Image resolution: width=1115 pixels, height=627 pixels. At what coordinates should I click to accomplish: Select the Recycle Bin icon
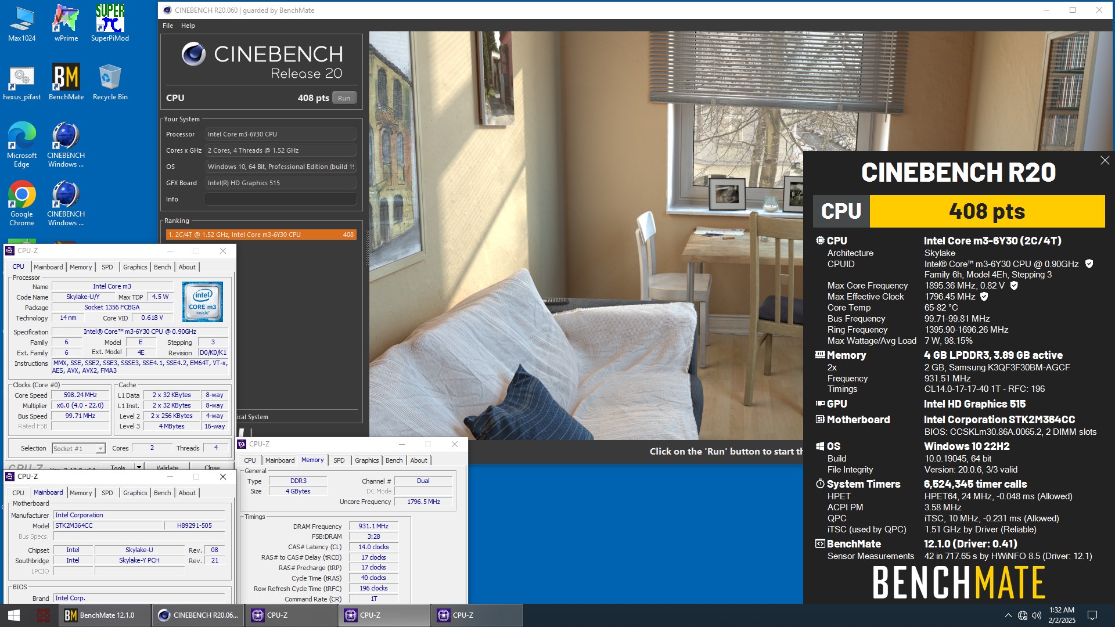(110, 82)
